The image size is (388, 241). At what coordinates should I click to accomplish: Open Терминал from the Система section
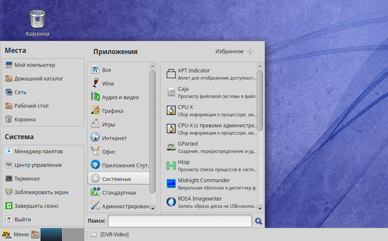tap(27, 178)
